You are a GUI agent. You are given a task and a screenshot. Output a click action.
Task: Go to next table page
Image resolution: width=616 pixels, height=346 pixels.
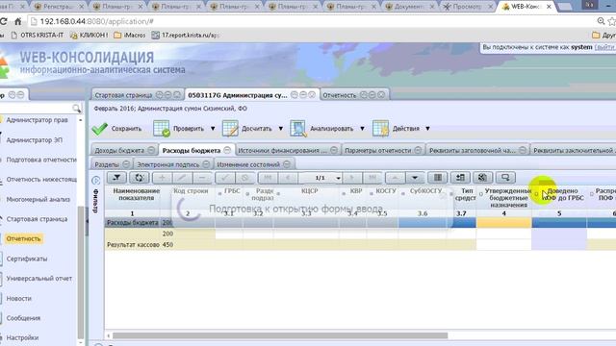tap(352, 178)
